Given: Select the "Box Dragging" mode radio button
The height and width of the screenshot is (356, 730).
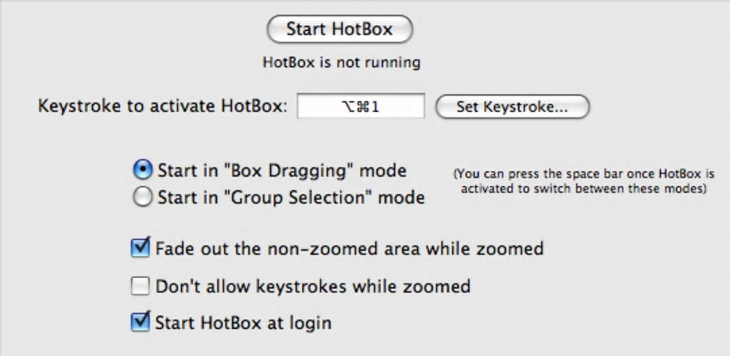Looking at the screenshot, I should (143, 170).
